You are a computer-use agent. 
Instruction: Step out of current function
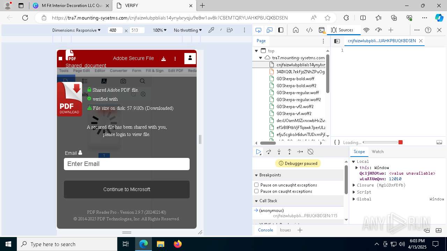coord(290,152)
